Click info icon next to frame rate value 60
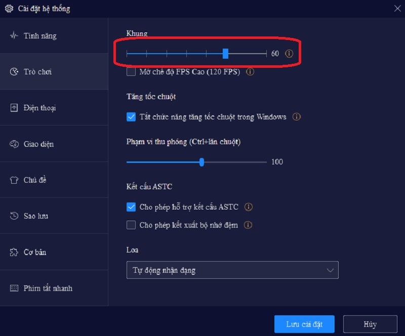This screenshot has height=336, width=405. 289,54
